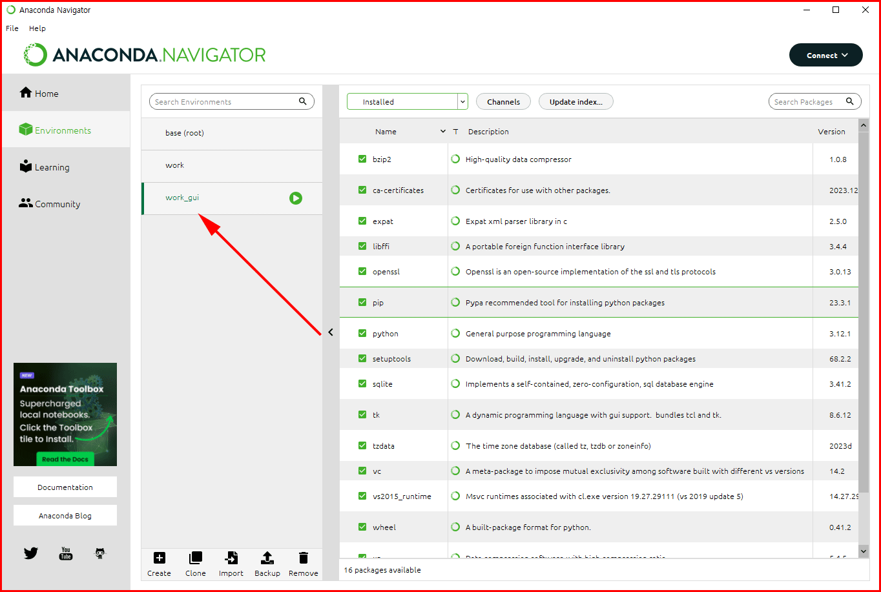Open the YouTube icon link

[x=66, y=553]
